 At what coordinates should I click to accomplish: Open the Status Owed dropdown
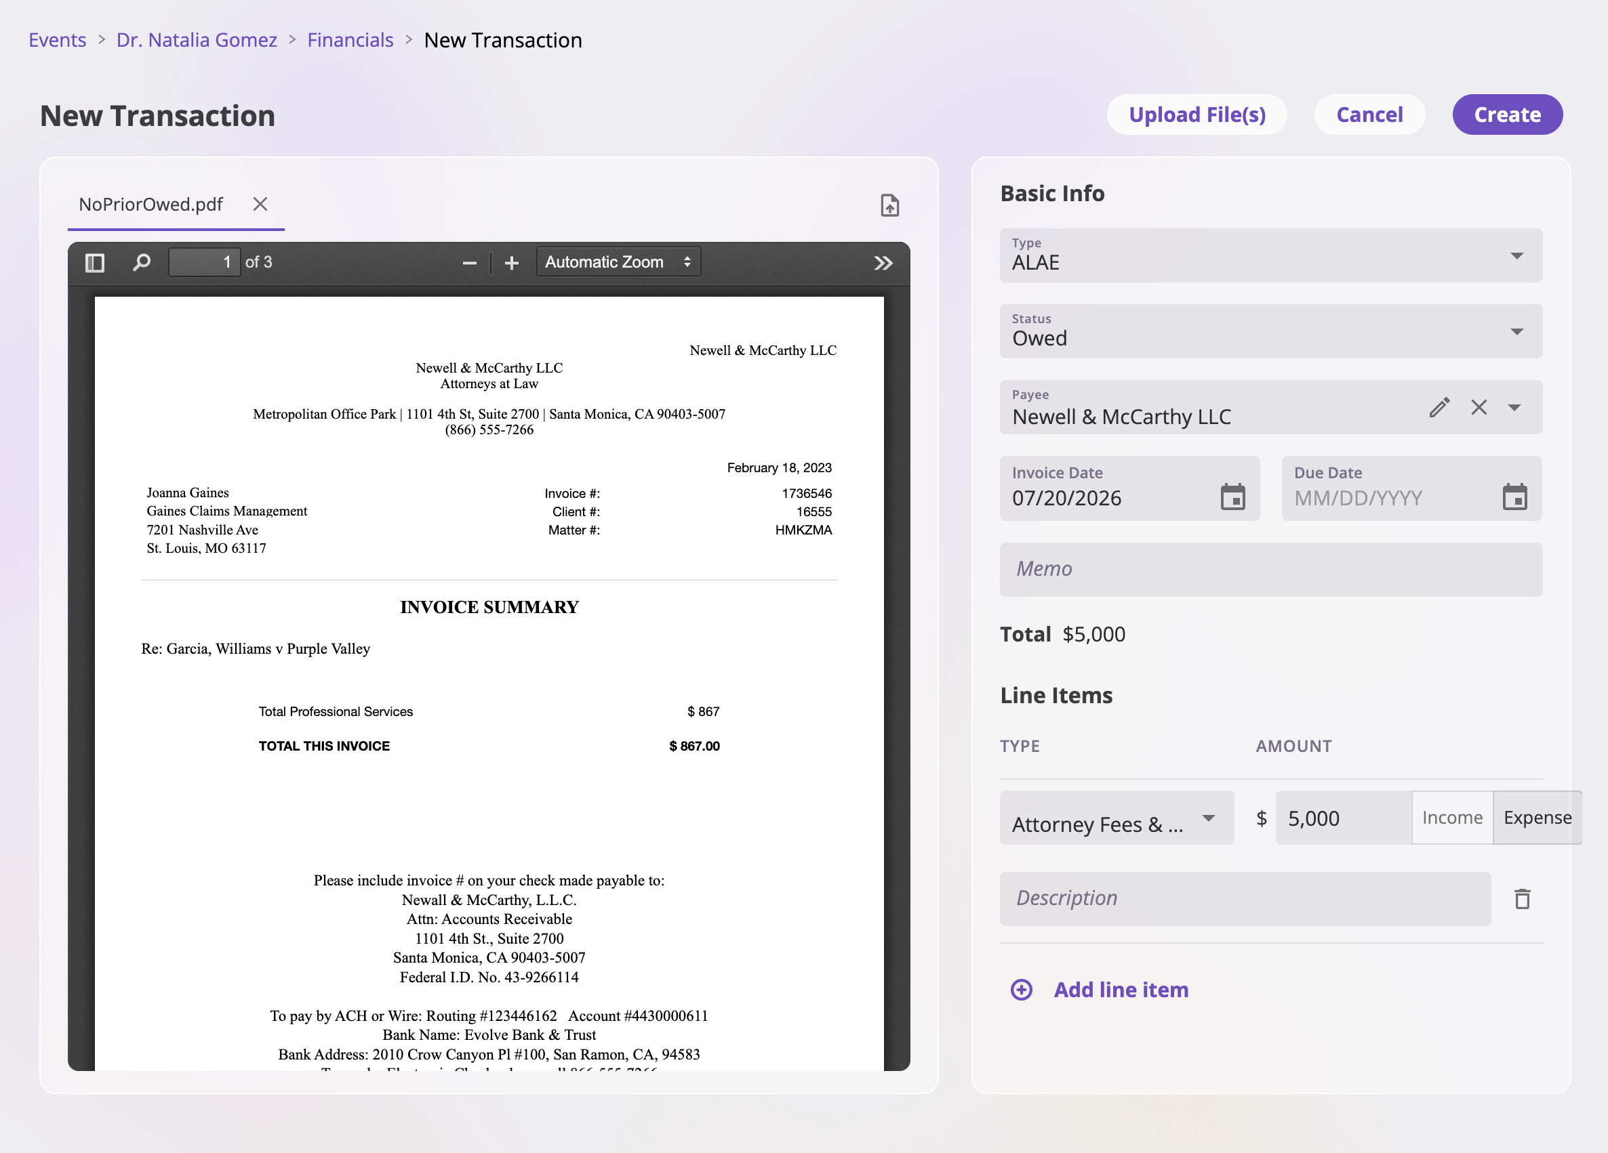(1270, 331)
